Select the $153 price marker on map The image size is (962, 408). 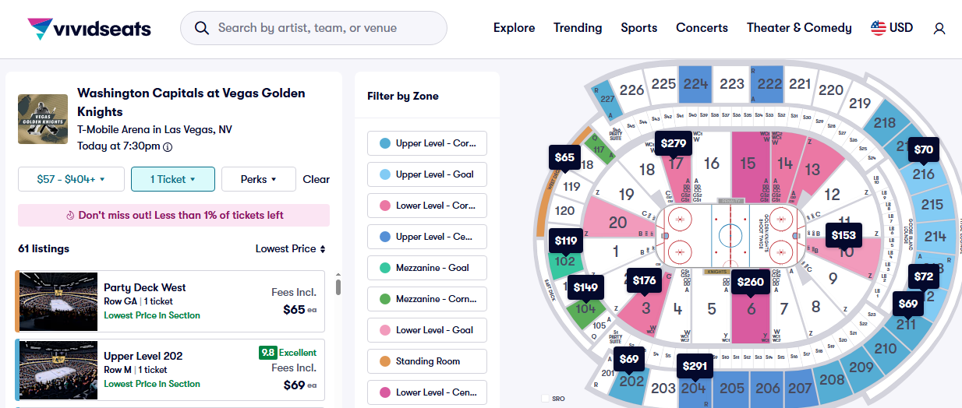coord(844,235)
